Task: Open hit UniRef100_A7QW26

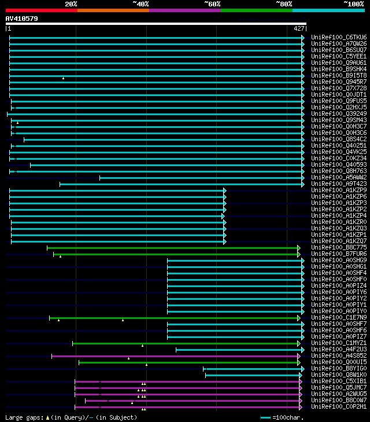Action: 339,43
